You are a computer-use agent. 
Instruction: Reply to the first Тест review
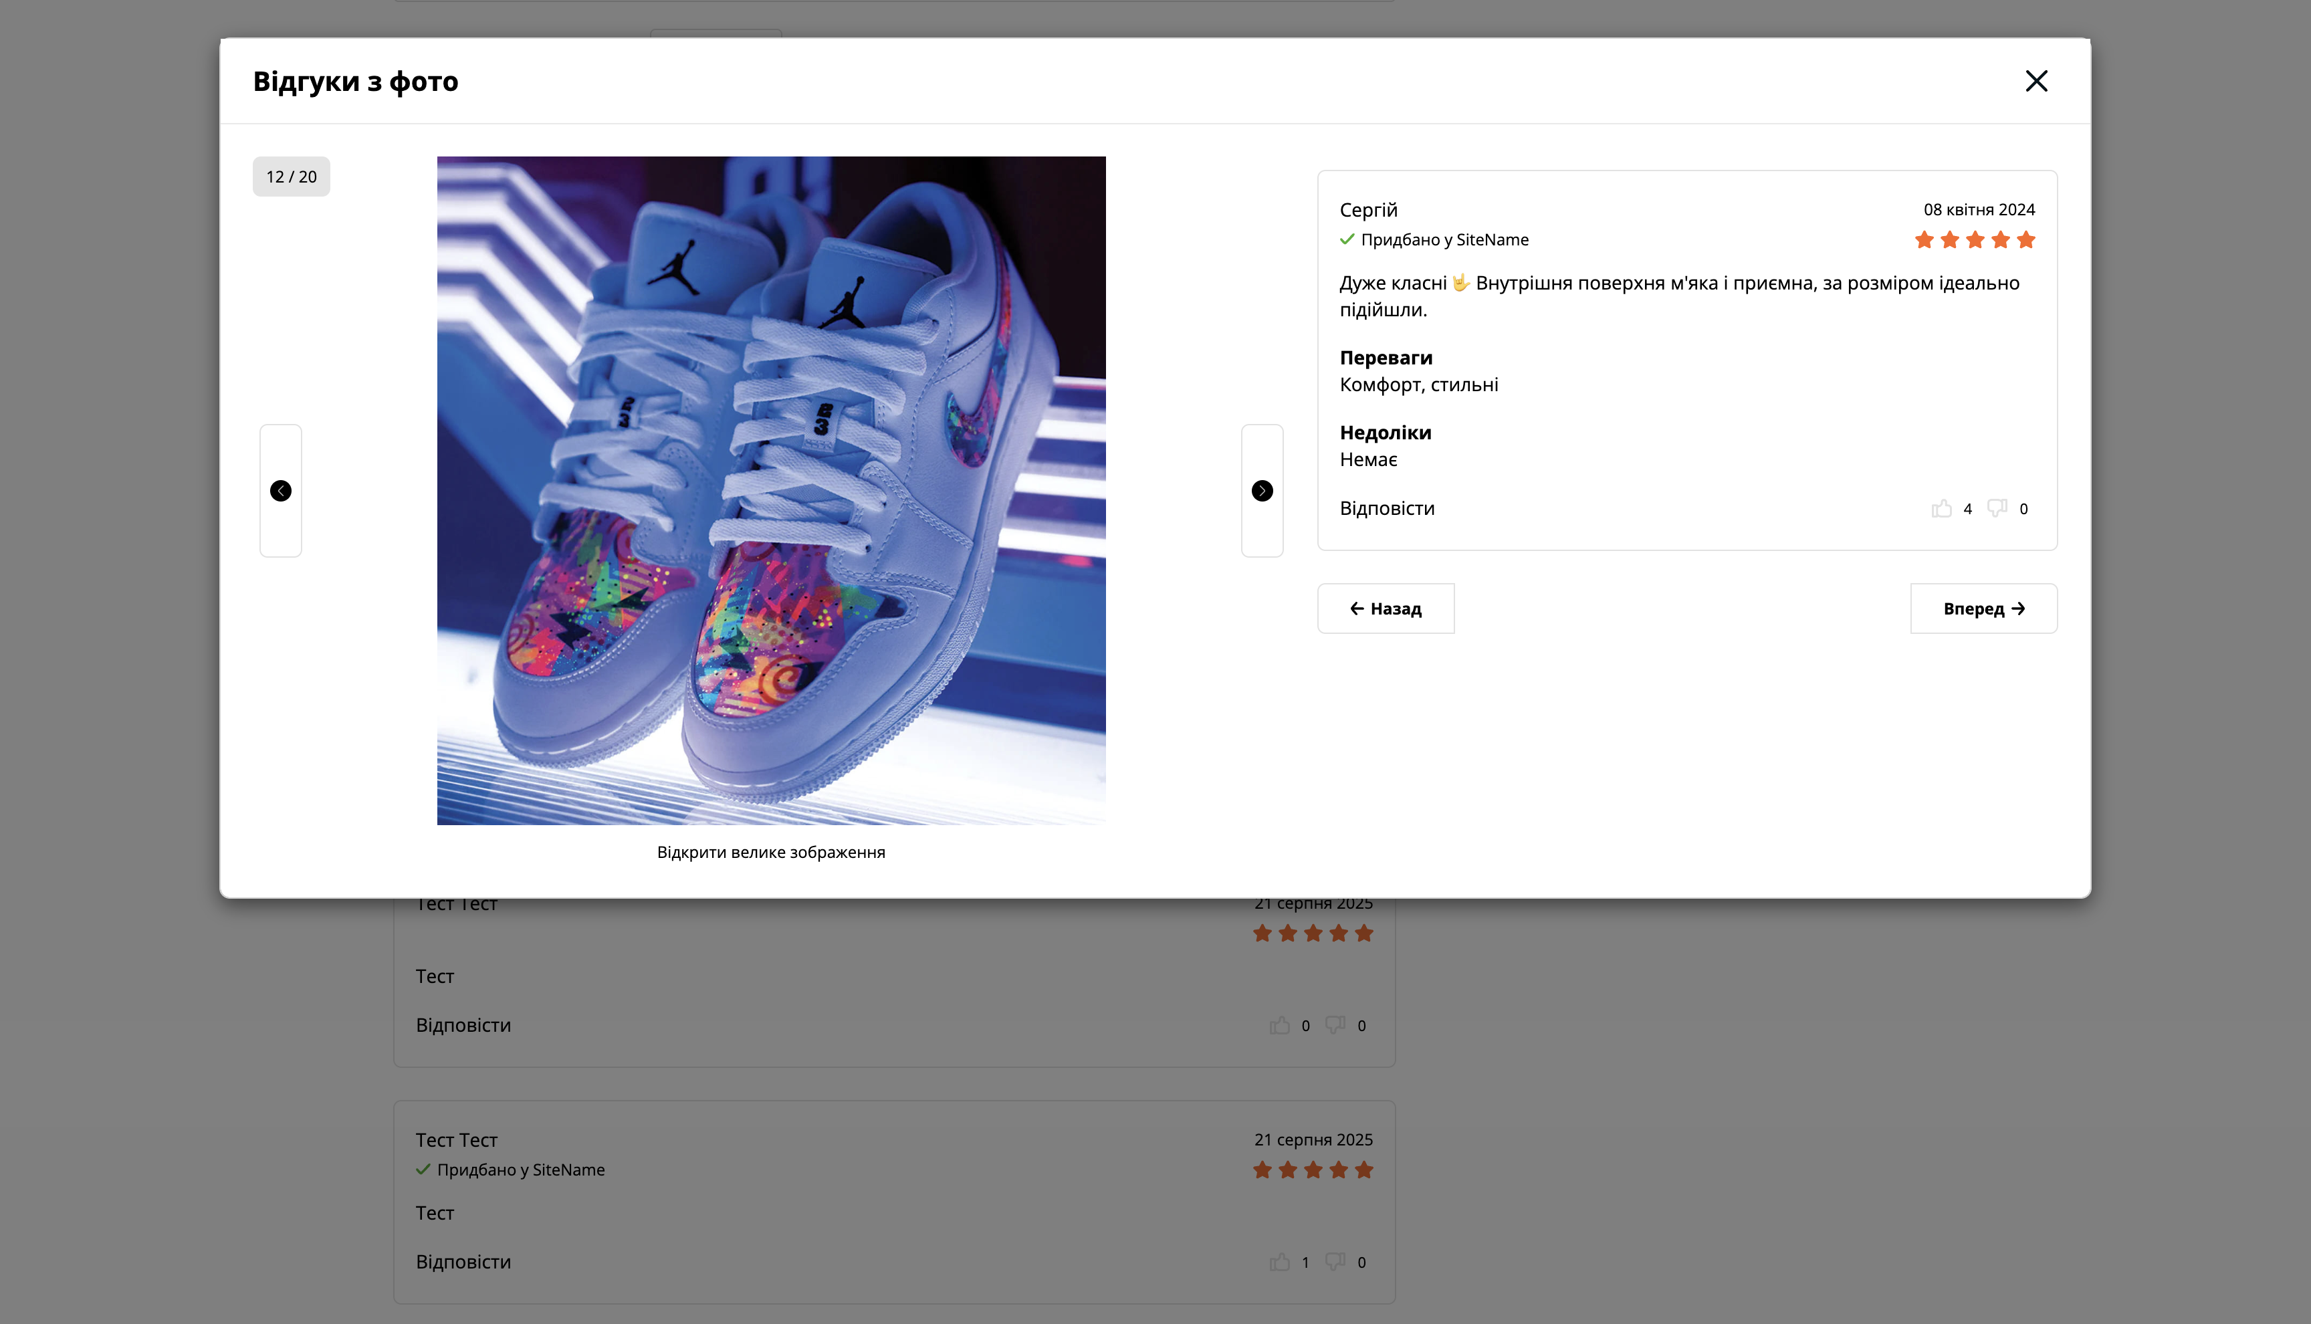(x=463, y=1025)
